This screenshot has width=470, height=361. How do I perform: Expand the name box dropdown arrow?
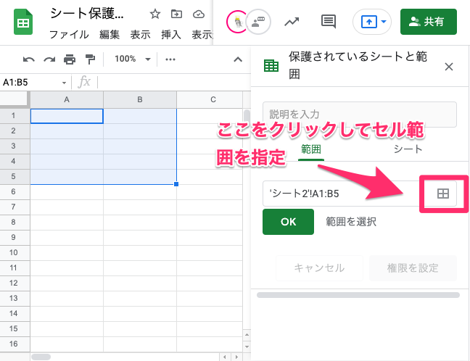(x=65, y=82)
